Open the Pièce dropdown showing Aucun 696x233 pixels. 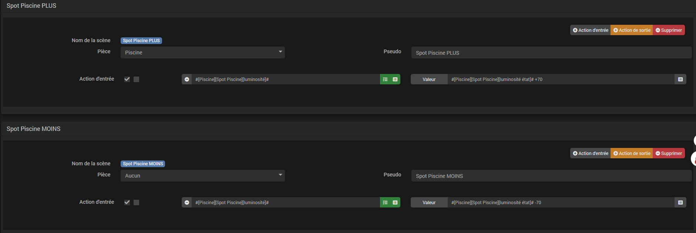[x=202, y=176]
